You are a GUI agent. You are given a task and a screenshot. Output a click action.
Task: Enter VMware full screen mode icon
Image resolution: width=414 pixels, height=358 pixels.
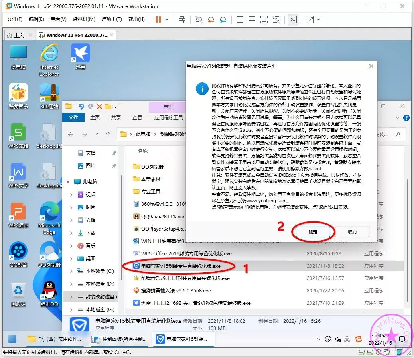tap(264, 19)
